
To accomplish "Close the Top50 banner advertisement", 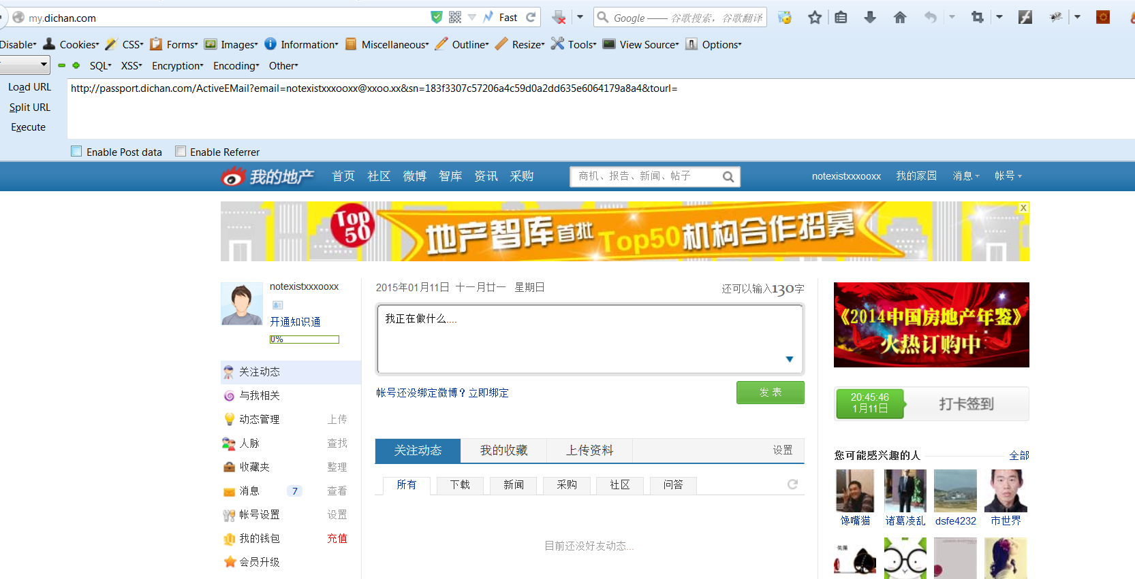I will click(1023, 208).
